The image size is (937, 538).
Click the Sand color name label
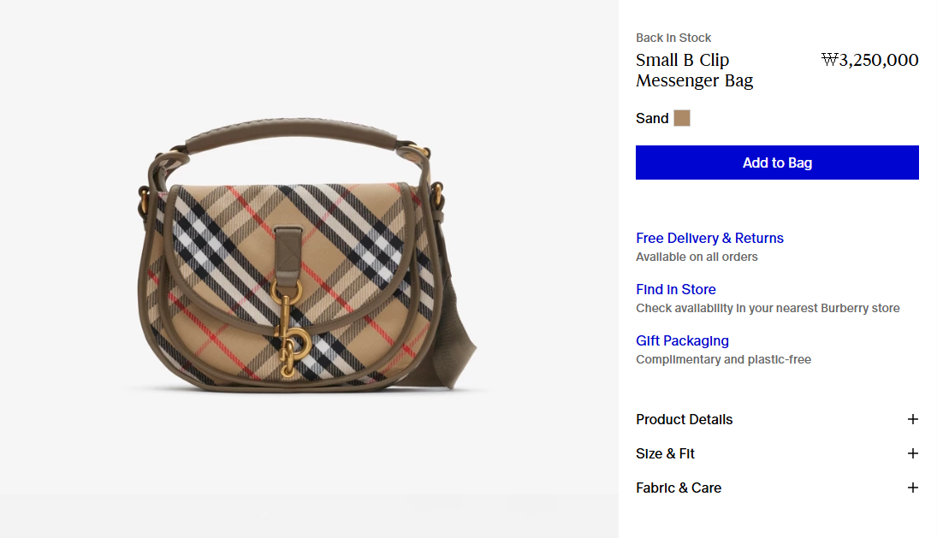click(652, 118)
